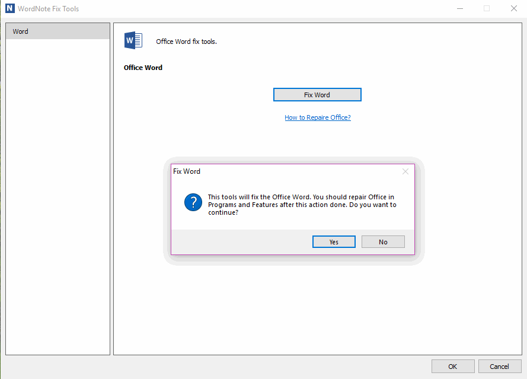Open the How to Repaire Office link
This screenshot has width=527, height=379.
[x=318, y=117]
